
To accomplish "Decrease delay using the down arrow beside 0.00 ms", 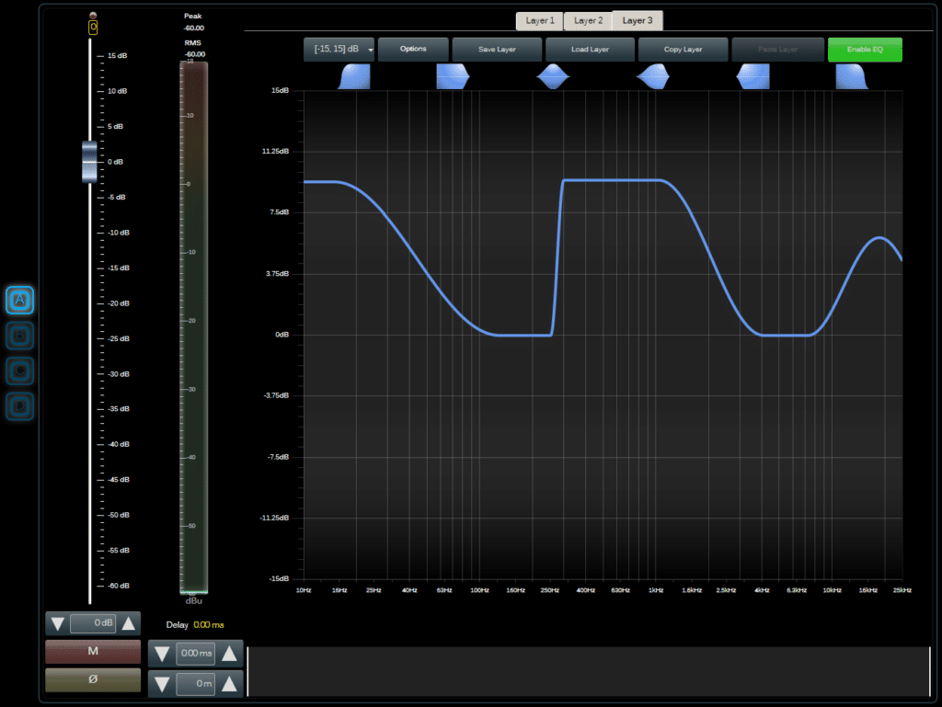I will pos(162,655).
